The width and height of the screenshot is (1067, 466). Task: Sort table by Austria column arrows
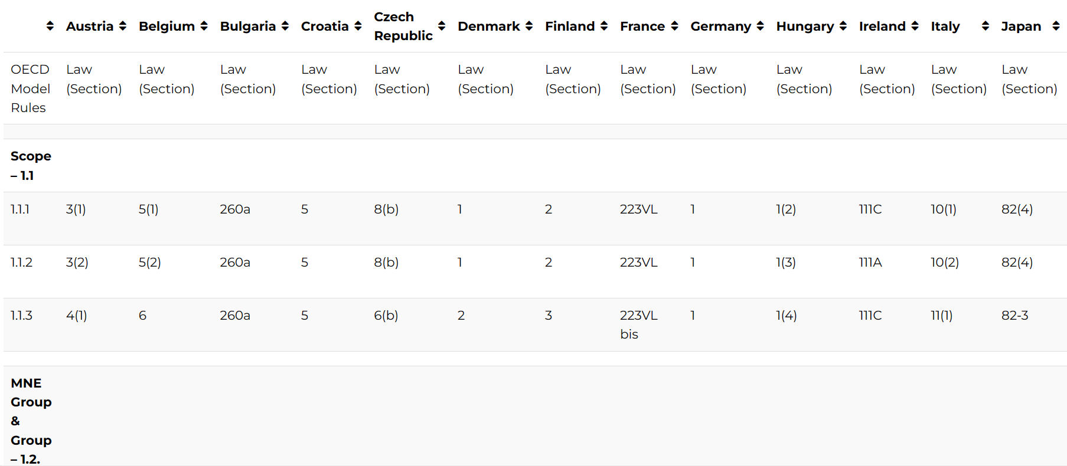coord(123,26)
